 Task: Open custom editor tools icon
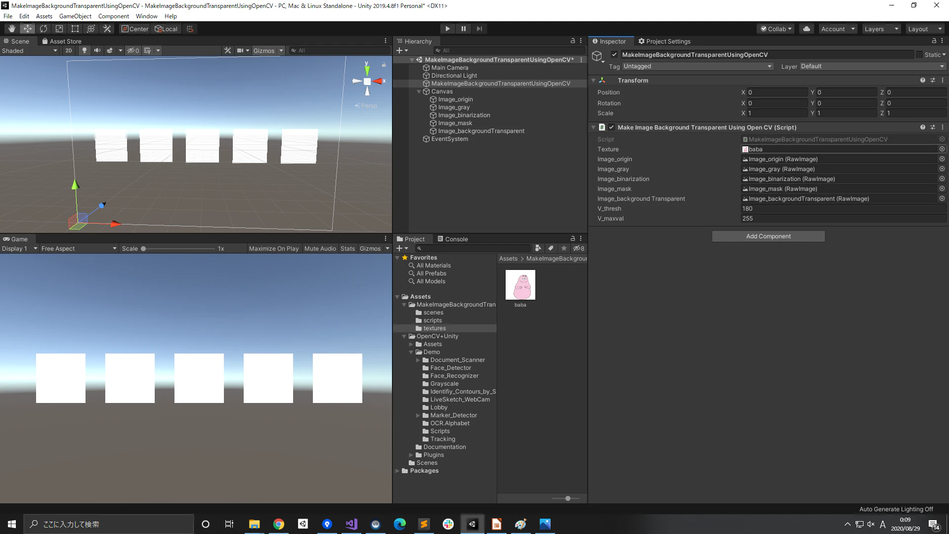(x=107, y=29)
